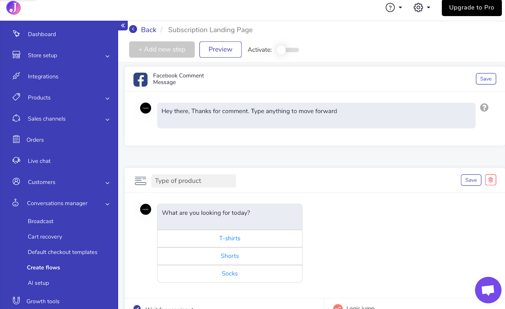The image size is (505, 309).
Task: Click the Sales channels icon
Action: point(16,118)
